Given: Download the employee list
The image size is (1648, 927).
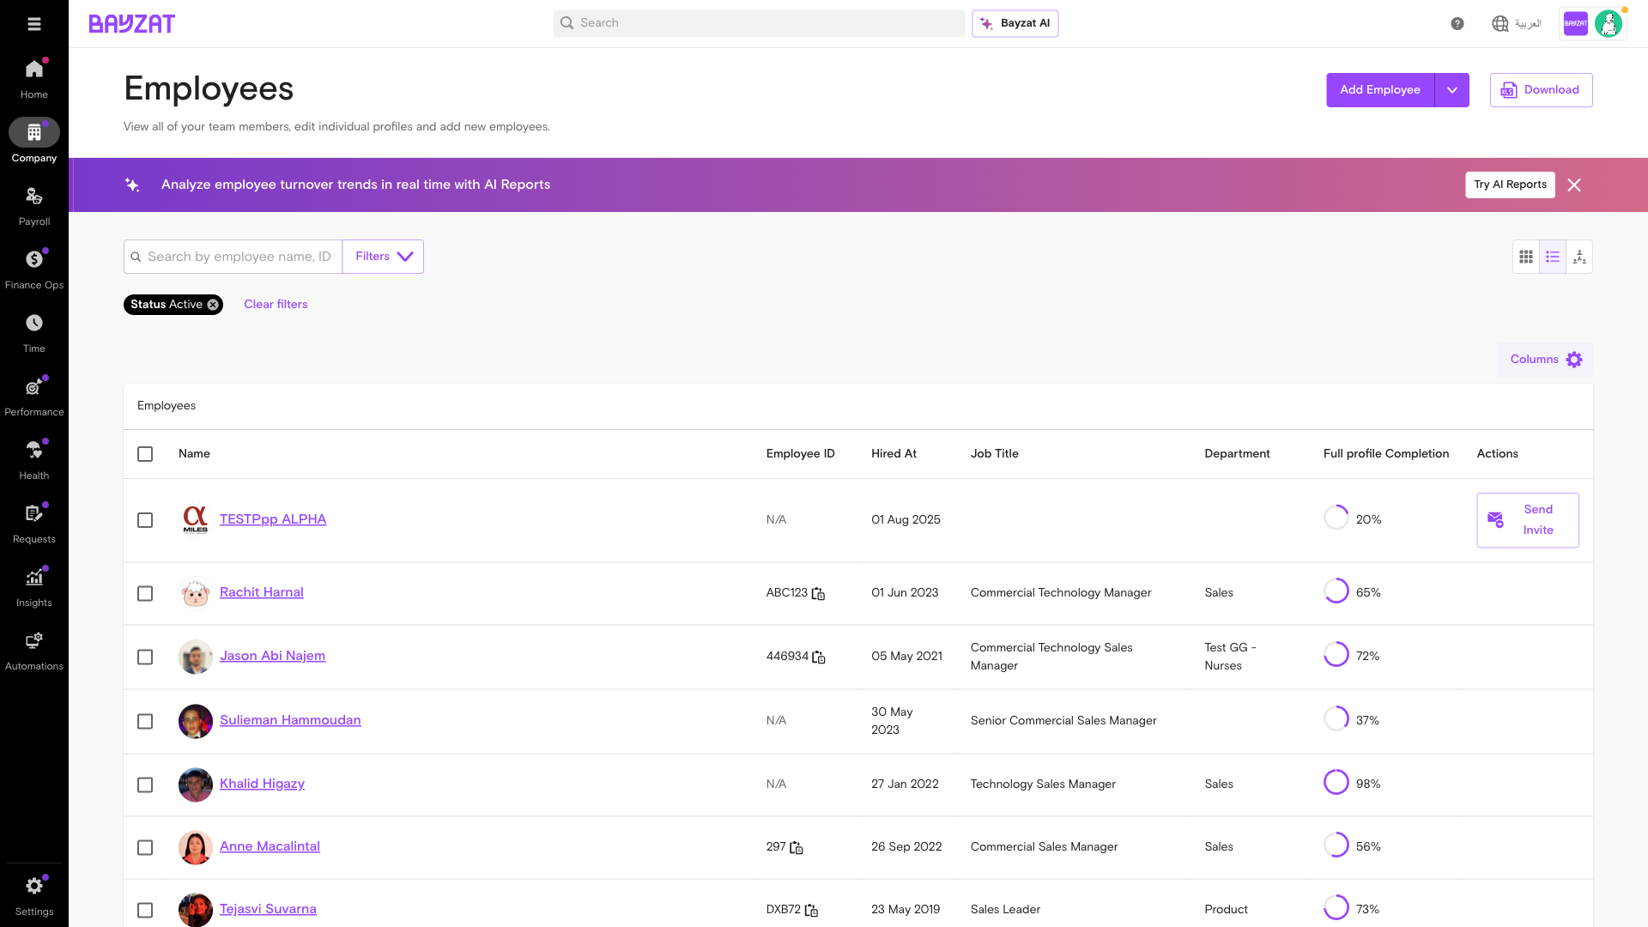Looking at the screenshot, I should click(x=1542, y=90).
